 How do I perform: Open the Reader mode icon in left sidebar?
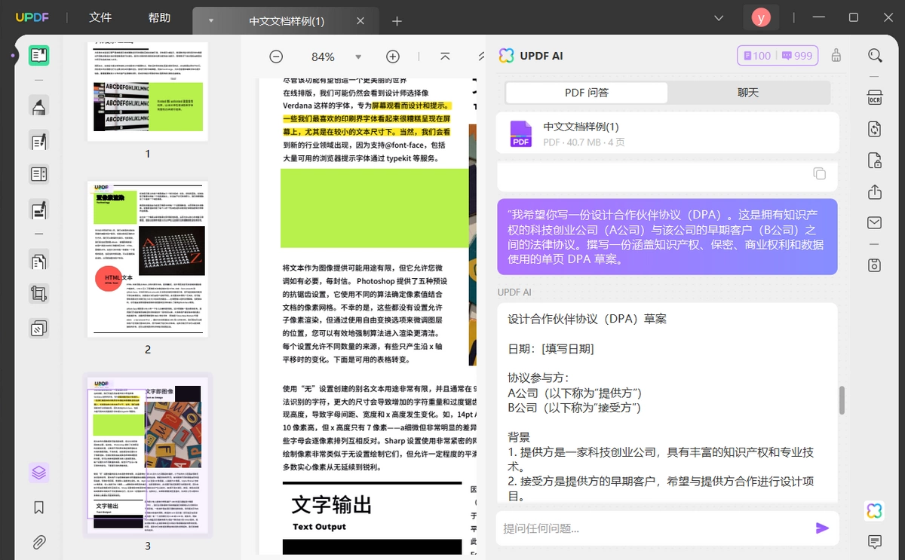(x=39, y=55)
